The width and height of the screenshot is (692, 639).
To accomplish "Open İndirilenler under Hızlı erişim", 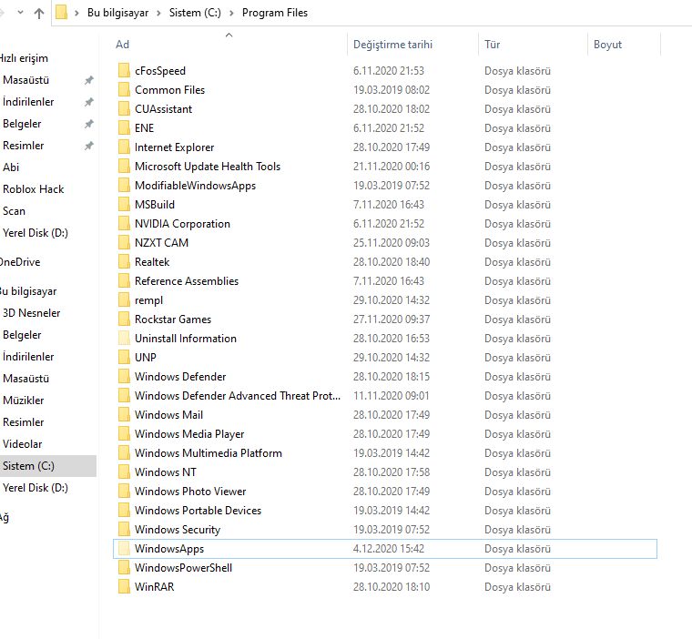I will [x=28, y=102].
